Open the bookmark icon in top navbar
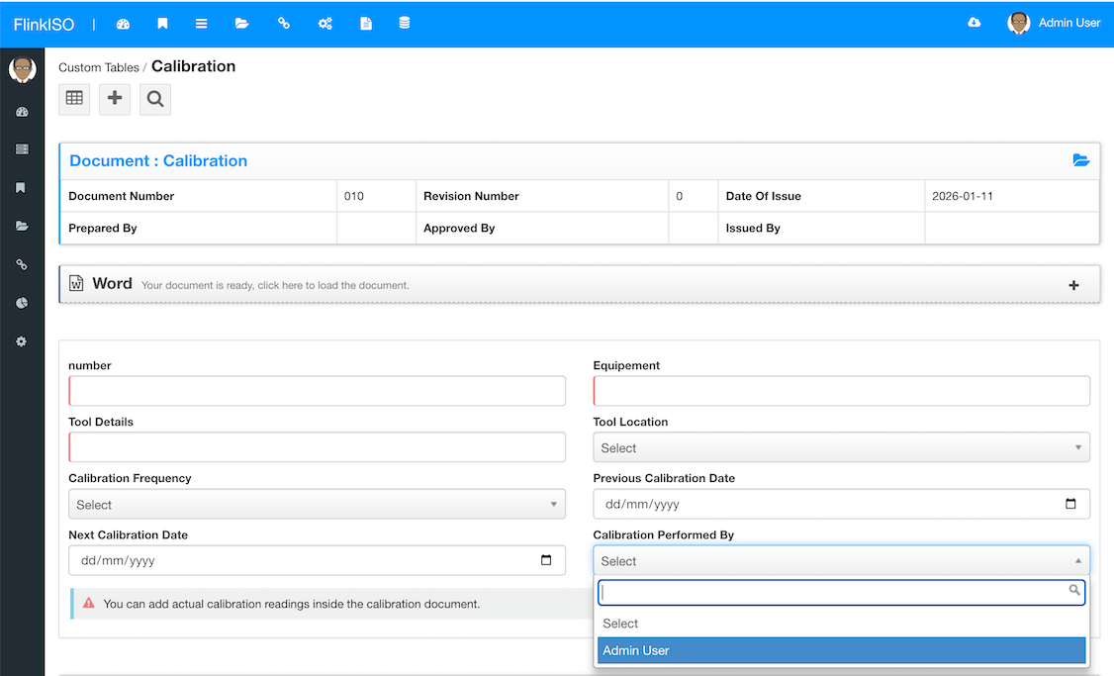1114x676 pixels. pyautogui.click(x=162, y=24)
